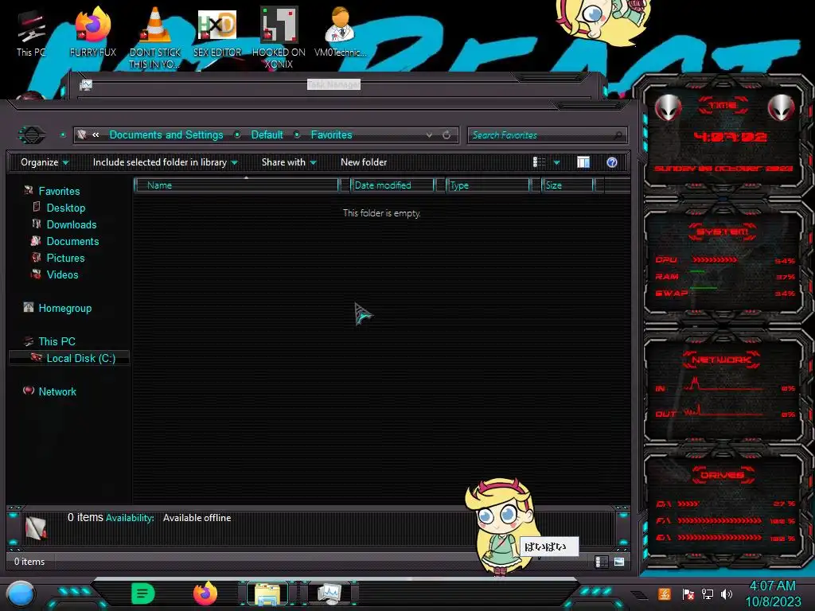Show previous address path chevrons
Screen dimensions: 815x611
96,135
